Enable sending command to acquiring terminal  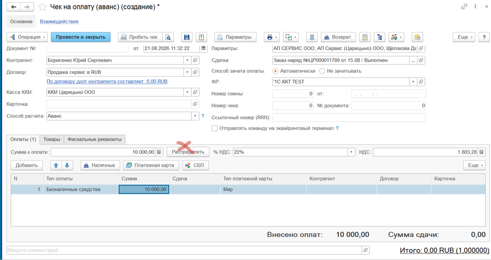click(215, 128)
